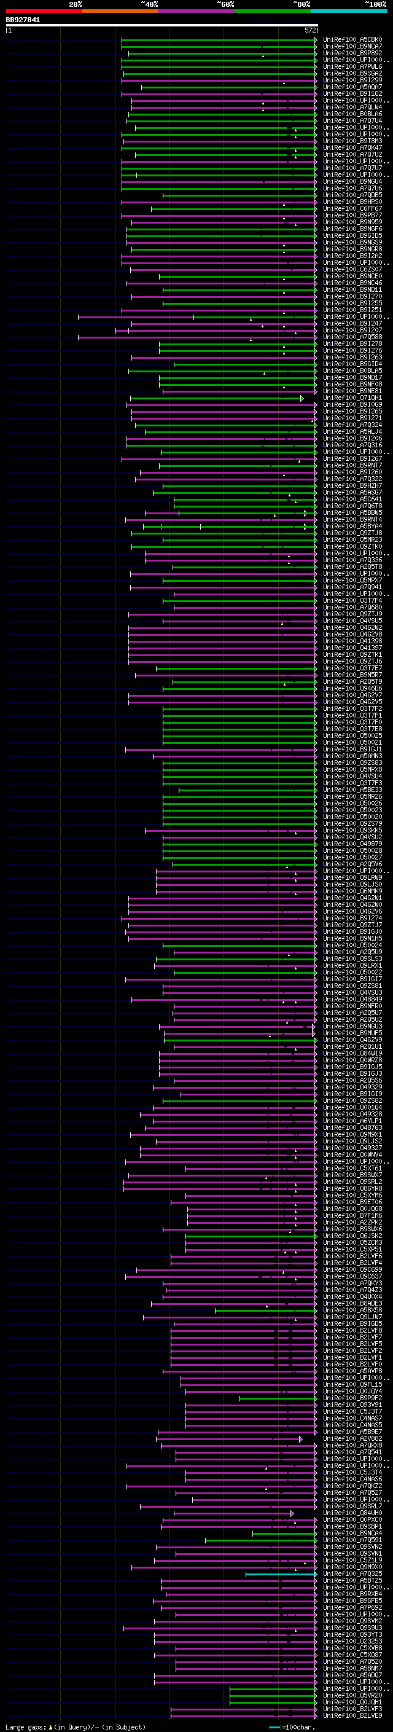Click the white query sequence bar
Viewport: 393px width, 1732px height.
[x=162, y=26]
